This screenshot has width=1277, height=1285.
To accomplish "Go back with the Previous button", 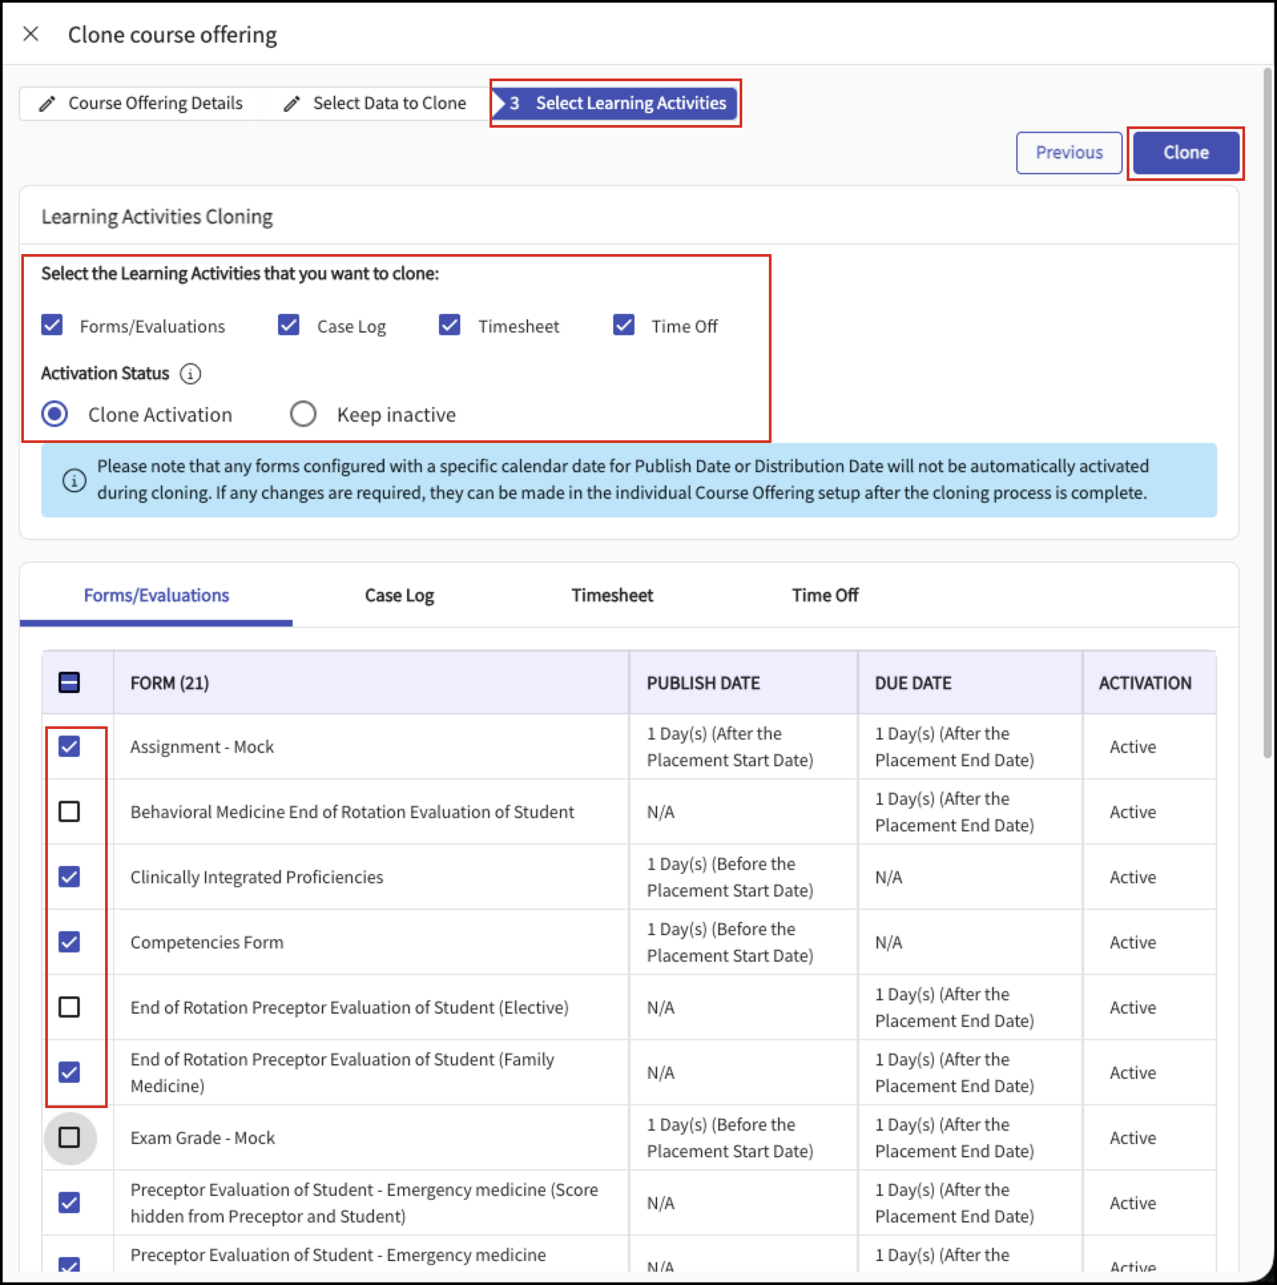I will [1069, 153].
